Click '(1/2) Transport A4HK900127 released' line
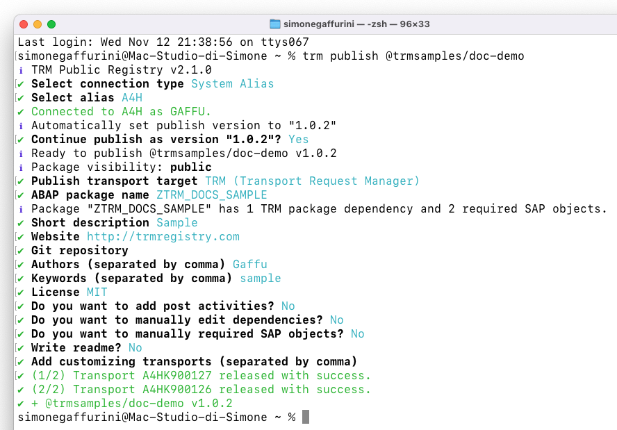Image resolution: width=617 pixels, height=430 pixels. tap(201, 376)
